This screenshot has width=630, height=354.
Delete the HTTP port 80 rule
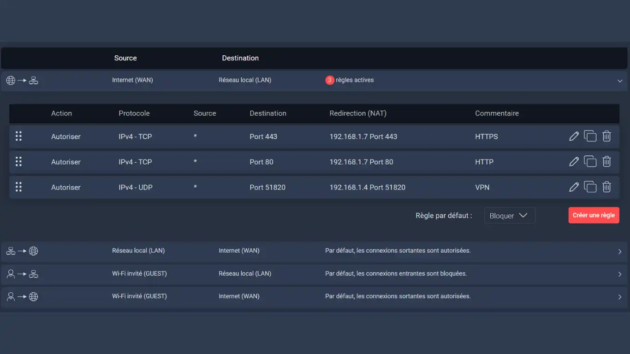[x=606, y=162]
